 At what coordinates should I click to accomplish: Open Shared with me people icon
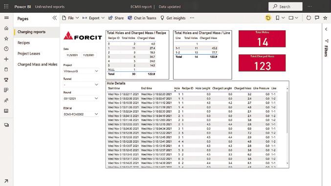click(x=6, y=101)
